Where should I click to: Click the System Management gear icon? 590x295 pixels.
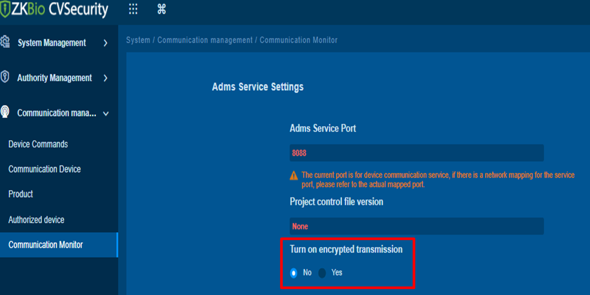[5, 42]
